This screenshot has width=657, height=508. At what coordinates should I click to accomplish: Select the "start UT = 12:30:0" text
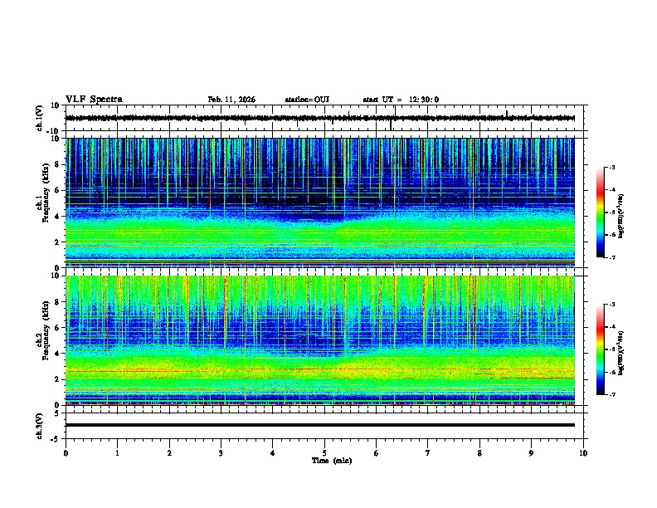pyautogui.click(x=401, y=100)
